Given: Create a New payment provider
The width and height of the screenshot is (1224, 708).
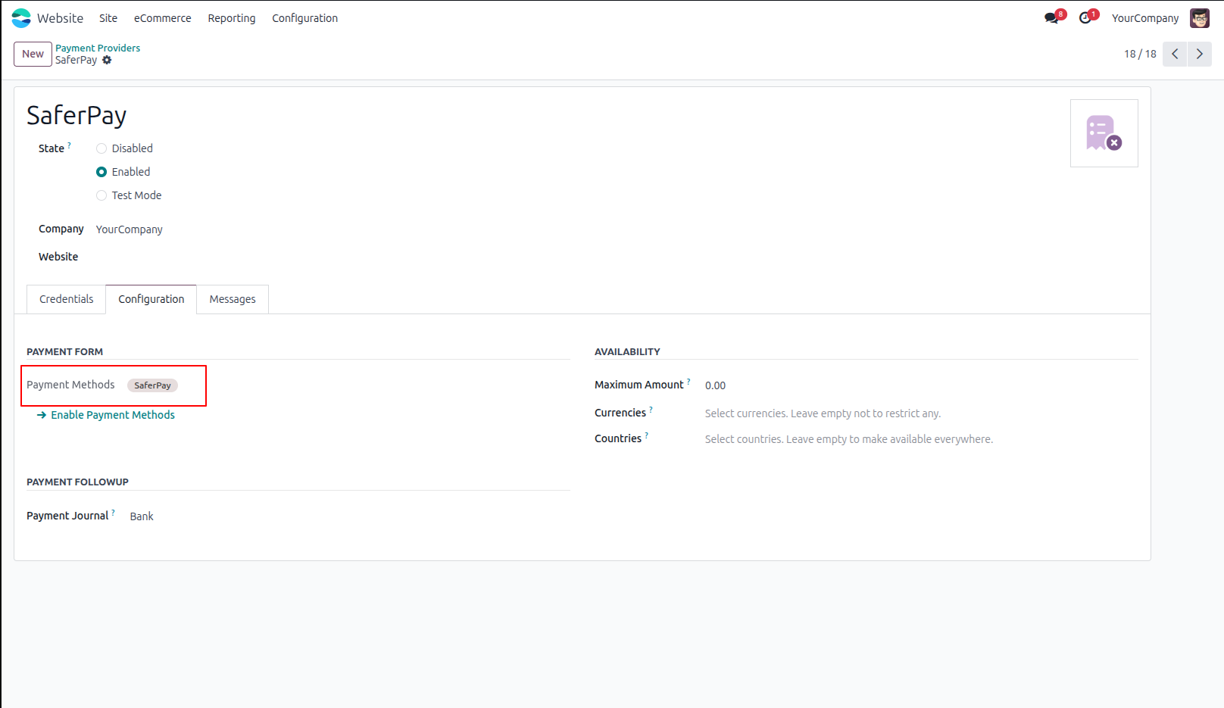Looking at the screenshot, I should point(33,54).
